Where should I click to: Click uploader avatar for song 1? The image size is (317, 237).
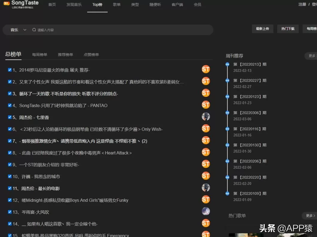pyautogui.click(x=206, y=69)
